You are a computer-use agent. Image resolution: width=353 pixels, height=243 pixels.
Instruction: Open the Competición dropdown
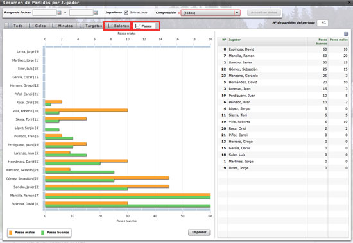point(237,13)
